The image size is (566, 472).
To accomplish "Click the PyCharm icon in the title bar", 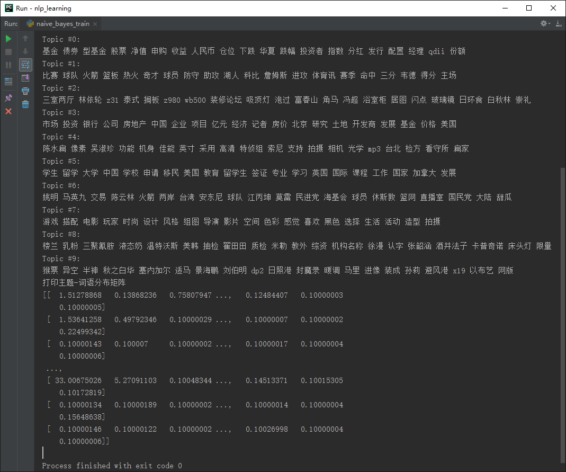I will (x=8, y=8).
